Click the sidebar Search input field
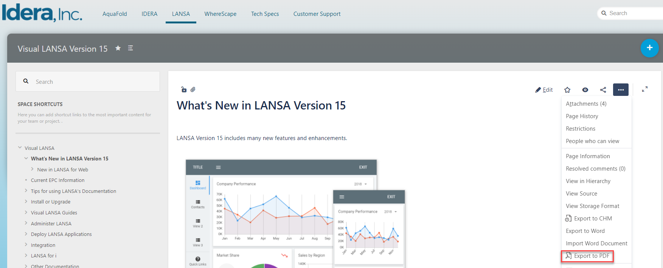663x268 pixels. click(88, 82)
